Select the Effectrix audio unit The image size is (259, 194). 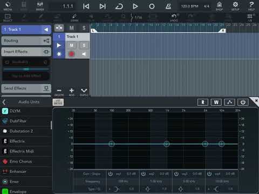(26, 141)
